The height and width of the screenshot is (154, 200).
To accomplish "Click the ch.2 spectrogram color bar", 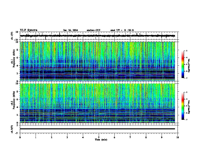I will [x=183, y=106].
